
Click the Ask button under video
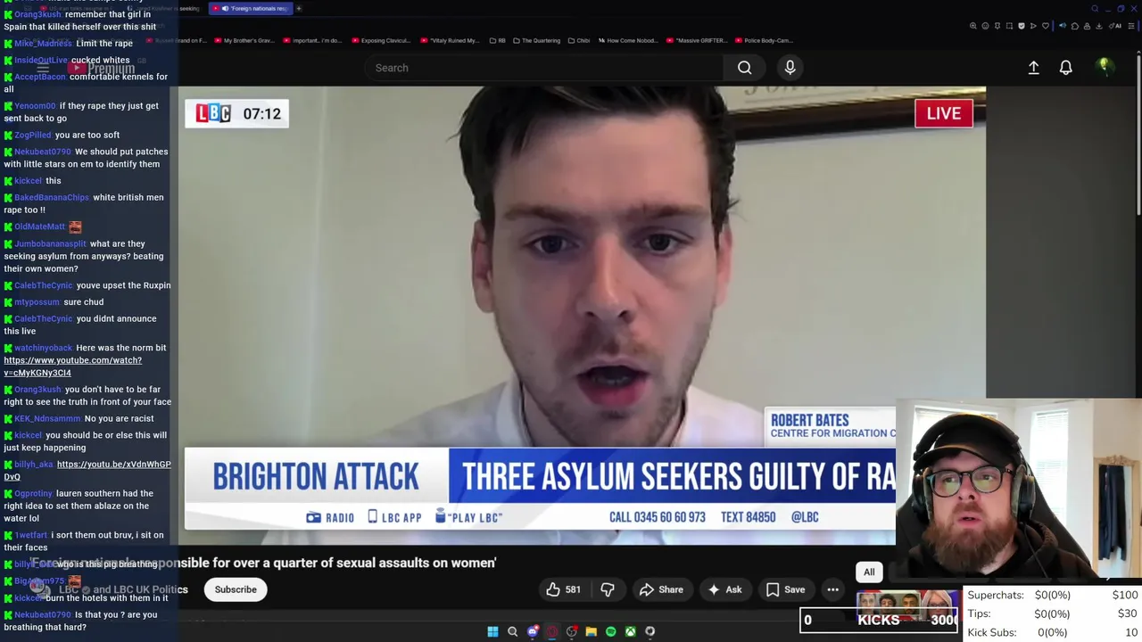tap(724, 589)
